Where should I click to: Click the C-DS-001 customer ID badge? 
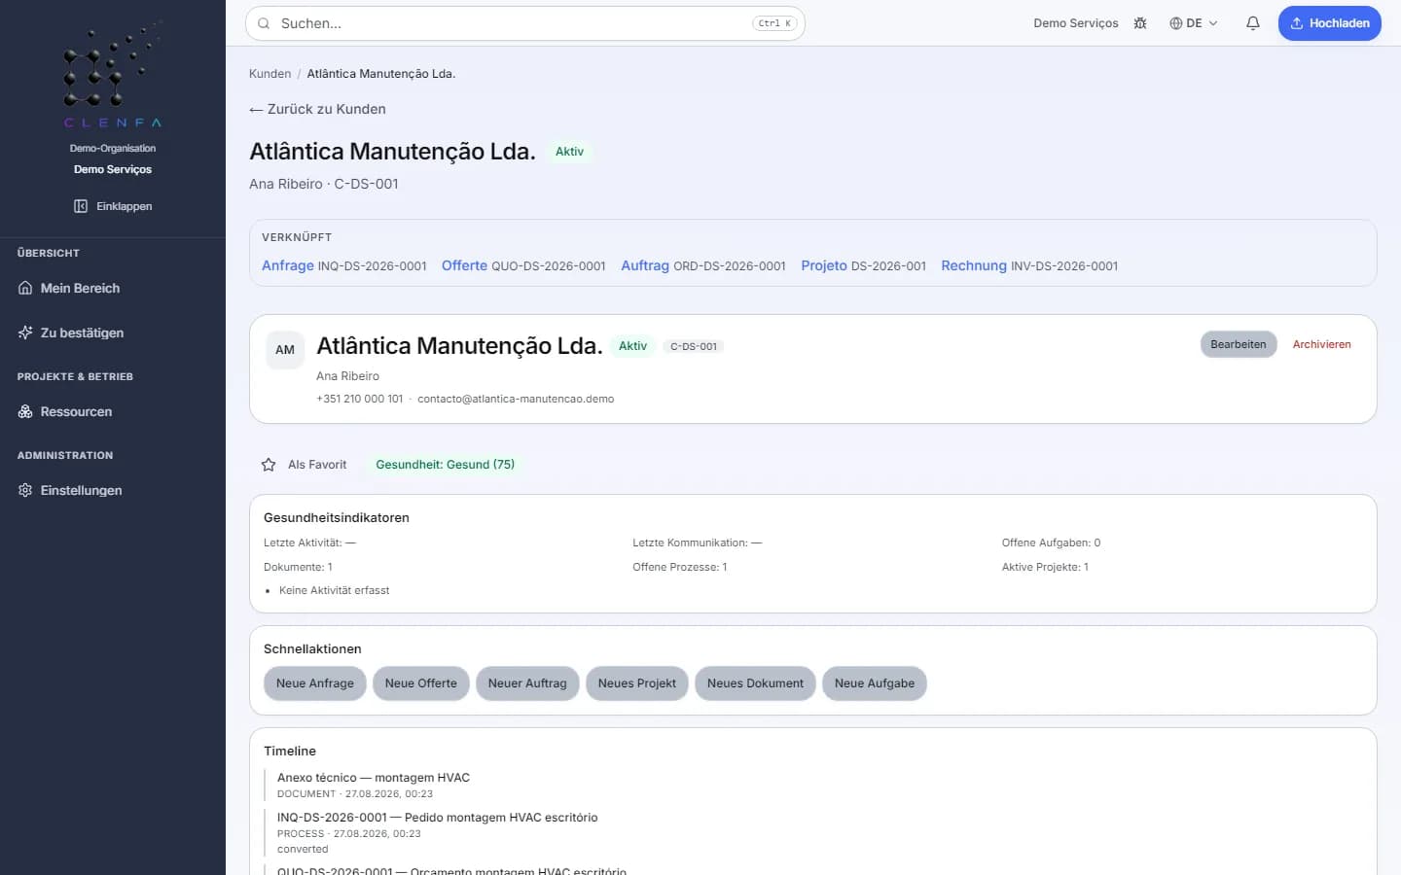(694, 346)
